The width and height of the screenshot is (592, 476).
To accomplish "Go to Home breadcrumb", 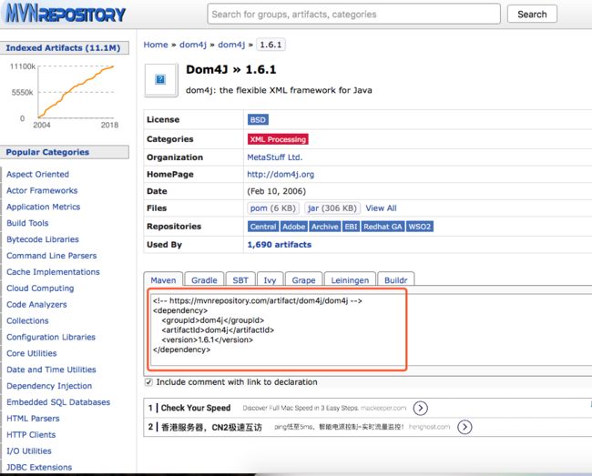I will (156, 45).
